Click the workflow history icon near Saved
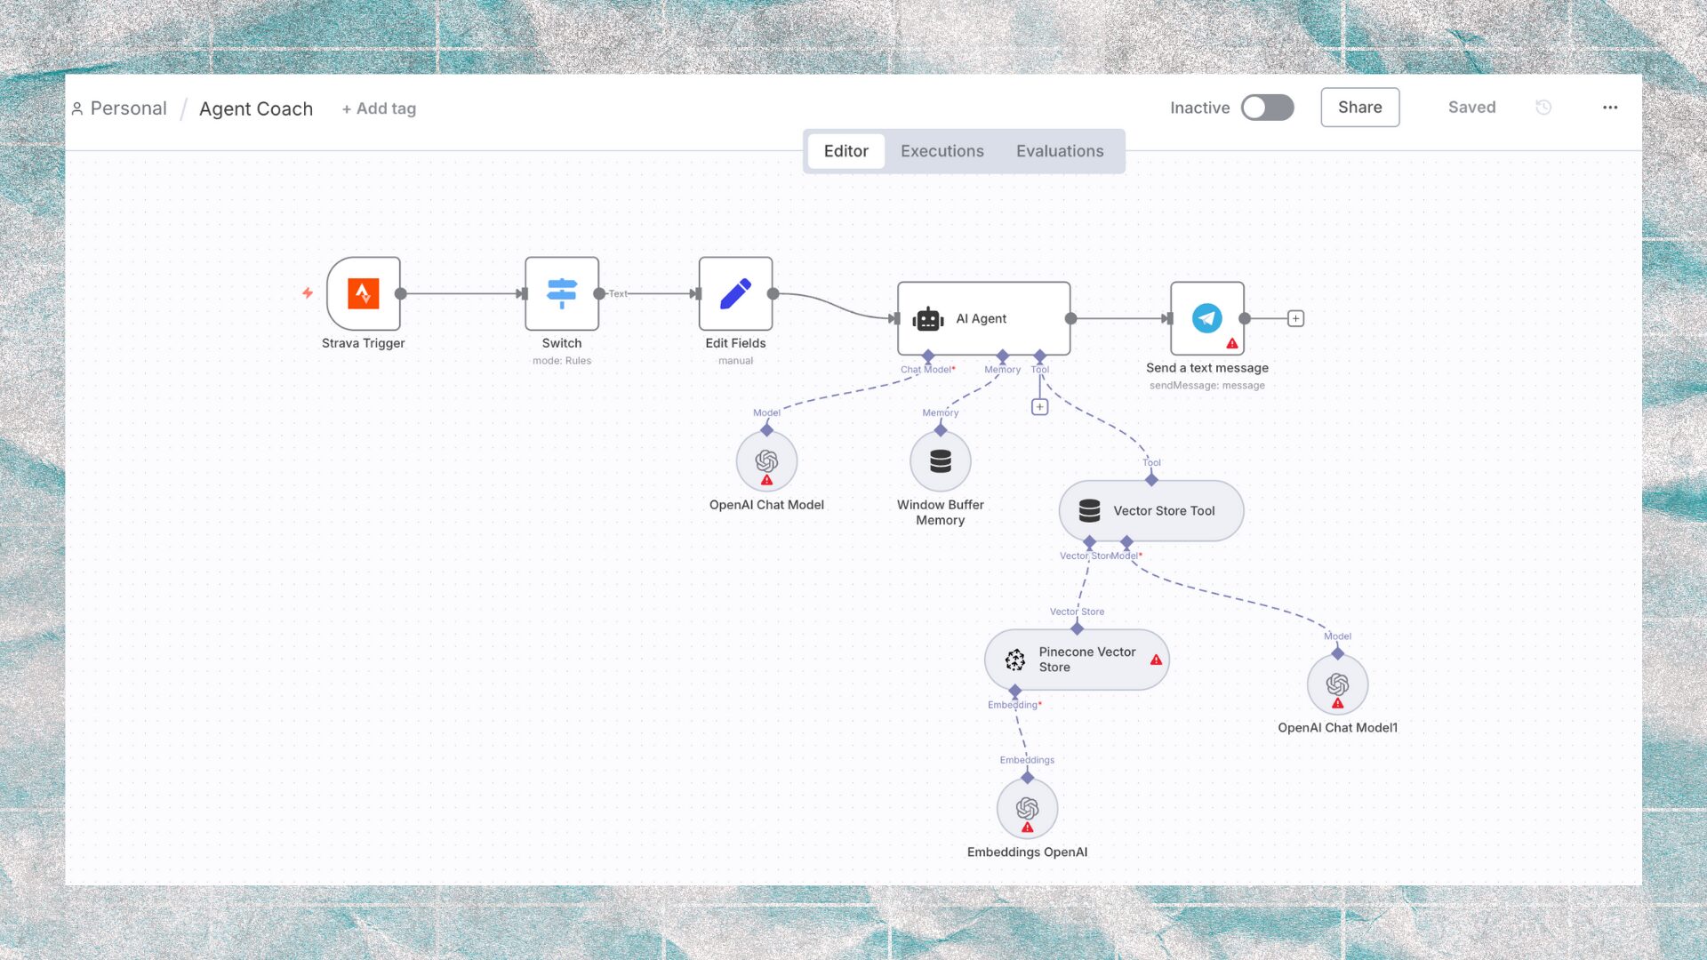 click(x=1543, y=107)
